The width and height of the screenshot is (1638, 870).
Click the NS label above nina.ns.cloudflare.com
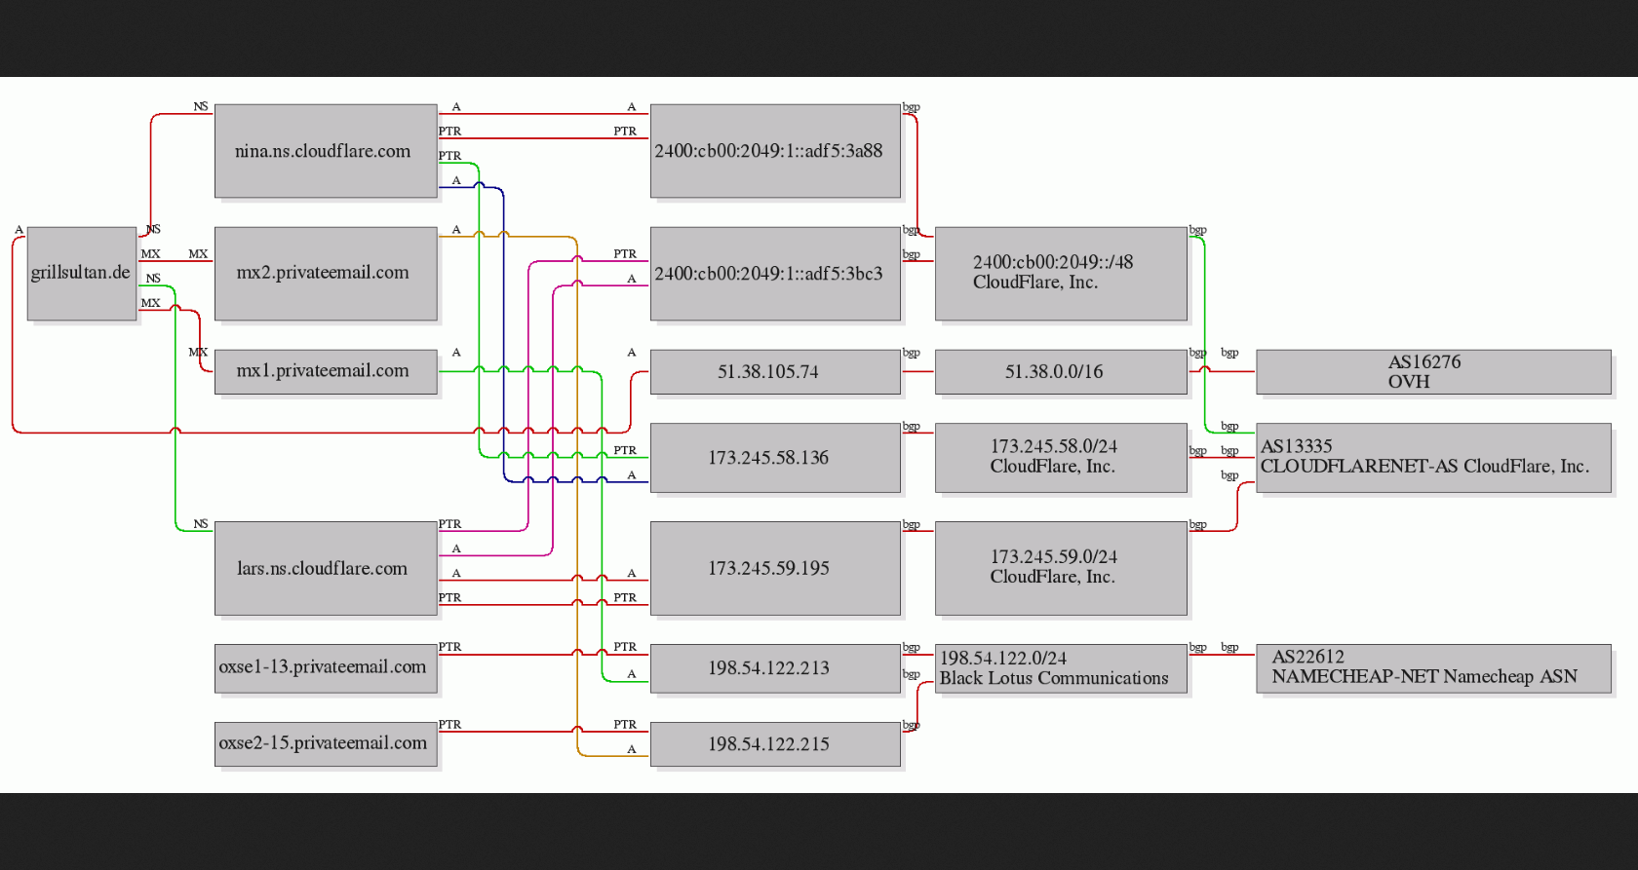click(x=201, y=107)
